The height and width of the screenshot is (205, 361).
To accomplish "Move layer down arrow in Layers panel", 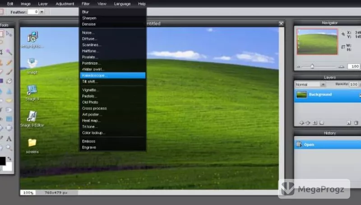I will click(308, 123).
